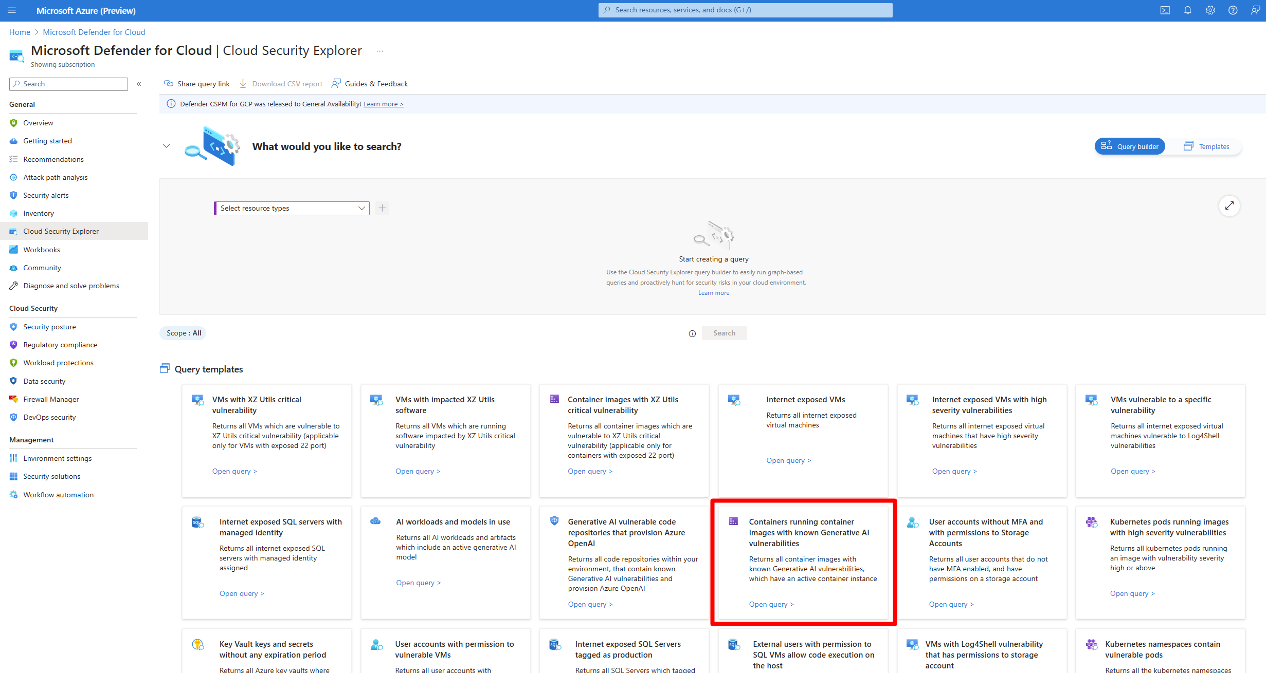This screenshot has width=1266, height=673.
Task: Click the expand query builder arrows icon
Action: coord(1229,206)
